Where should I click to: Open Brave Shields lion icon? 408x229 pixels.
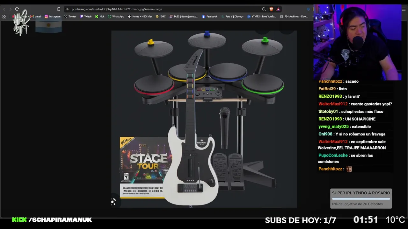271,9
